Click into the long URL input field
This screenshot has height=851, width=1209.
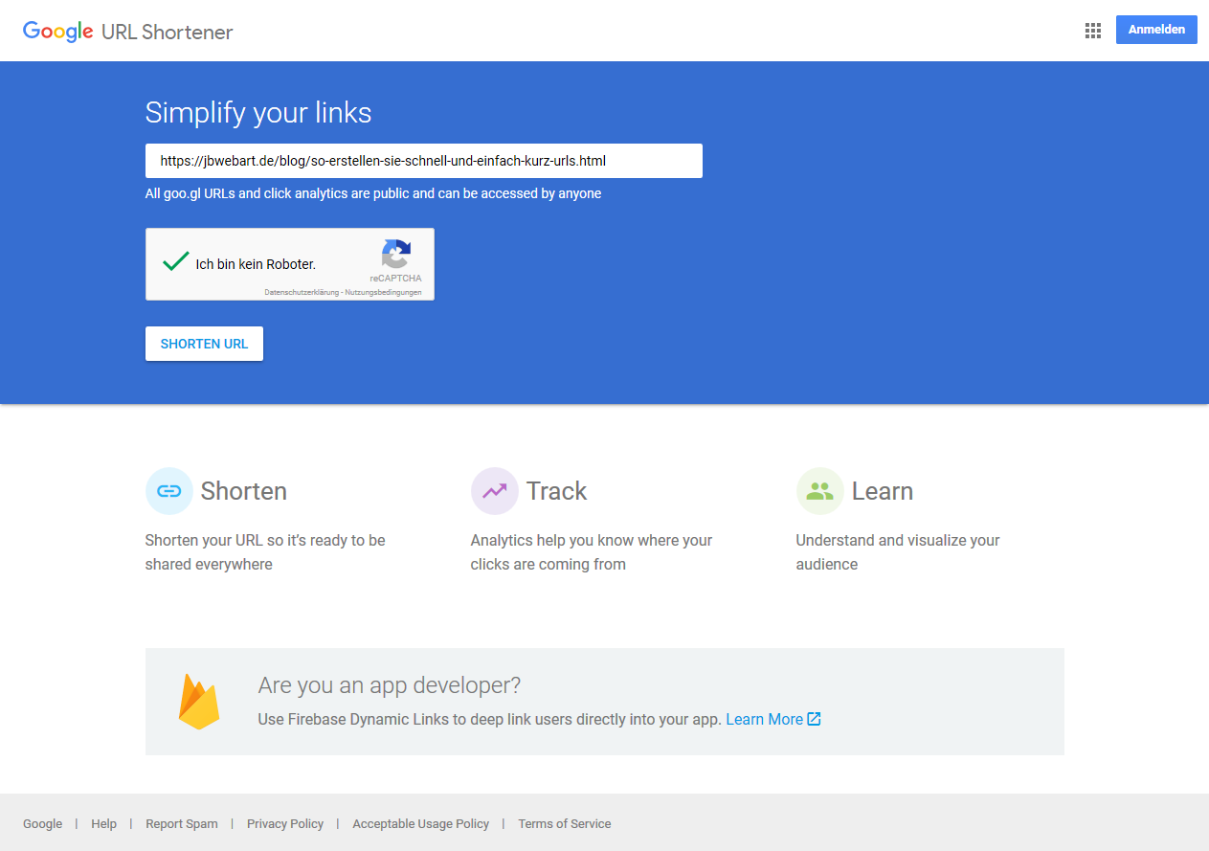pyautogui.click(x=423, y=161)
